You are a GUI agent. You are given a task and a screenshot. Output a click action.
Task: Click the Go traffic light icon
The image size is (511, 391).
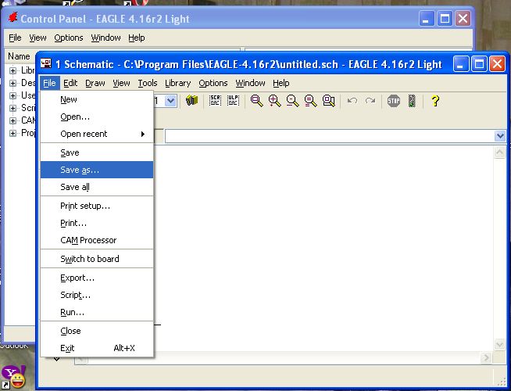[412, 101]
